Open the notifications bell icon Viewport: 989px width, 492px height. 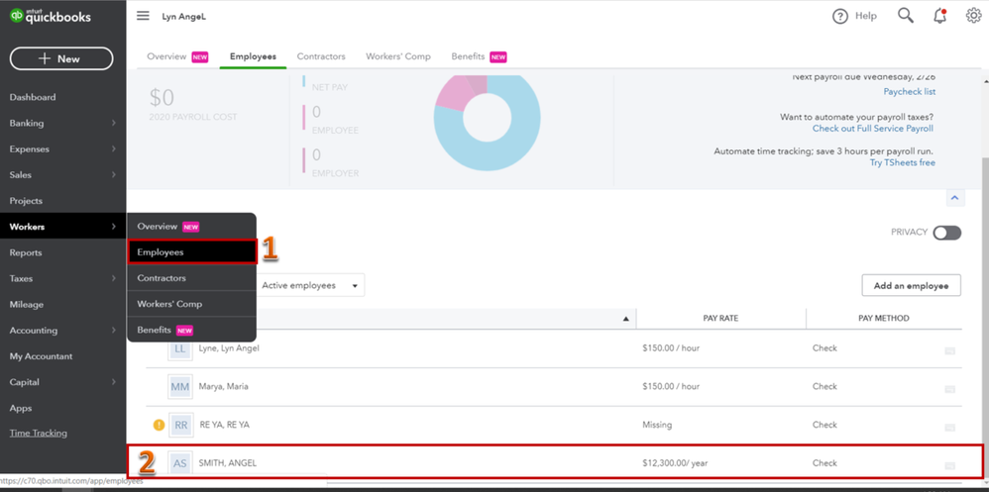pyautogui.click(x=939, y=16)
